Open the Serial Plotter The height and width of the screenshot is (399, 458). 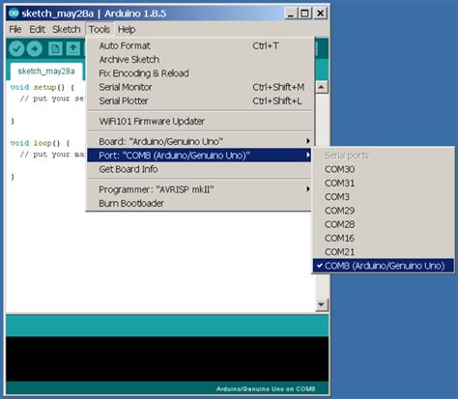point(200,101)
